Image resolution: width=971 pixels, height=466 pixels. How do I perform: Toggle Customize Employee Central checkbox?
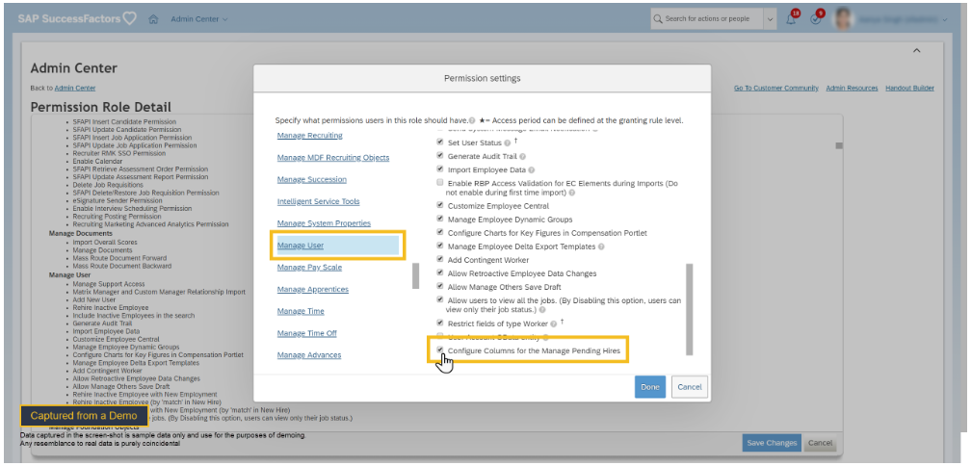pyautogui.click(x=440, y=205)
